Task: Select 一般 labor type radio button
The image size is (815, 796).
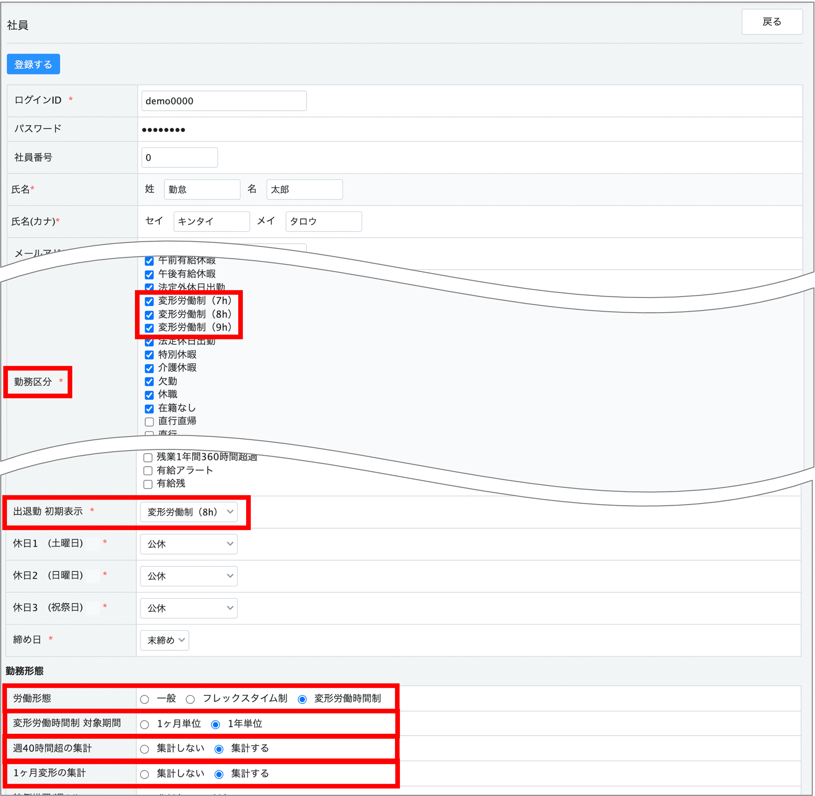Action: [x=145, y=699]
